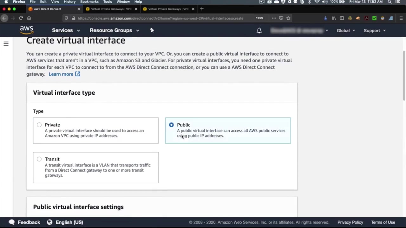Viewport: 406px width, 228px height.
Task: Click the red PDF extension icon
Action: (x=366, y=18)
